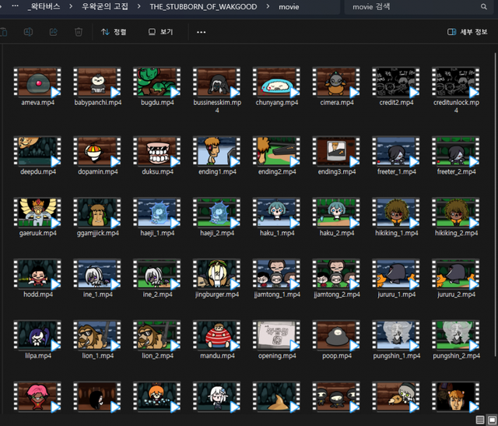Click the delete trash can icon

point(79,32)
